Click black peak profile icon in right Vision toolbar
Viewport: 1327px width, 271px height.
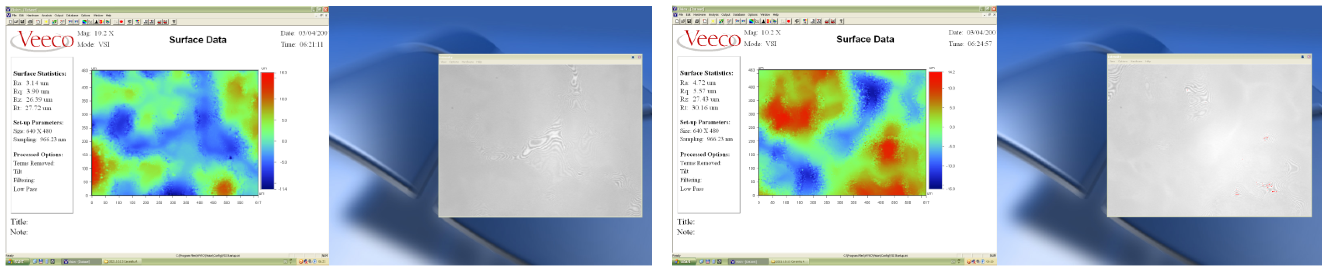pyautogui.click(x=764, y=21)
